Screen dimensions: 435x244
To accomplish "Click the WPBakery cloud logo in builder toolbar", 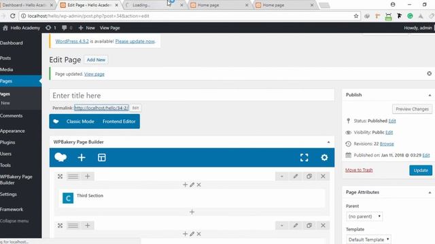I will point(60,157).
